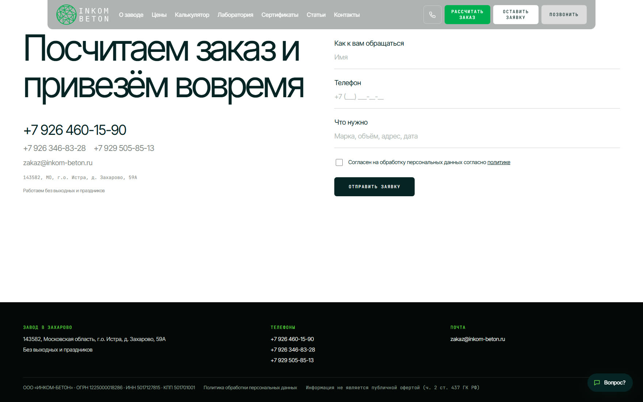This screenshot has width=643, height=402.
Task: Check the personal data consent checkbox
Action: (x=339, y=162)
